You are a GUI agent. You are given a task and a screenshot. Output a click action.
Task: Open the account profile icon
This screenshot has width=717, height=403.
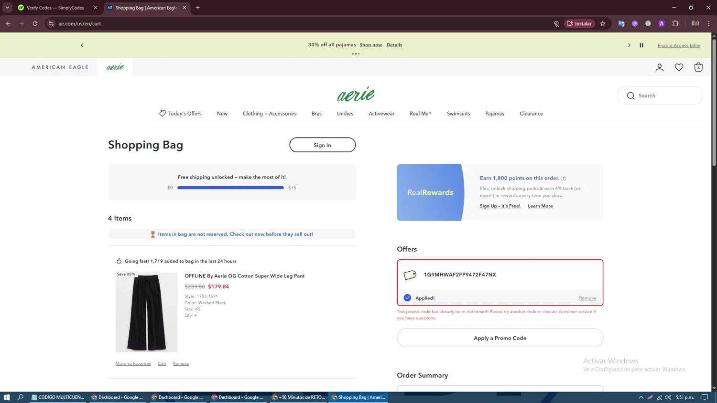pyautogui.click(x=659, y=67)
